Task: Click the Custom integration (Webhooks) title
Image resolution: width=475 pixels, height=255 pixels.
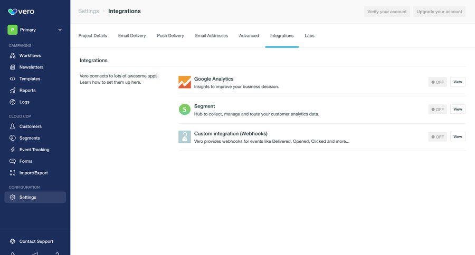Action: point(231,133)
